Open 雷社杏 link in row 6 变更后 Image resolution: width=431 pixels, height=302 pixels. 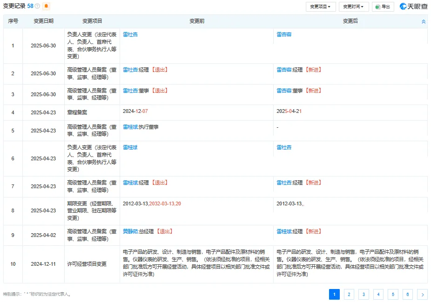[284, 148]
